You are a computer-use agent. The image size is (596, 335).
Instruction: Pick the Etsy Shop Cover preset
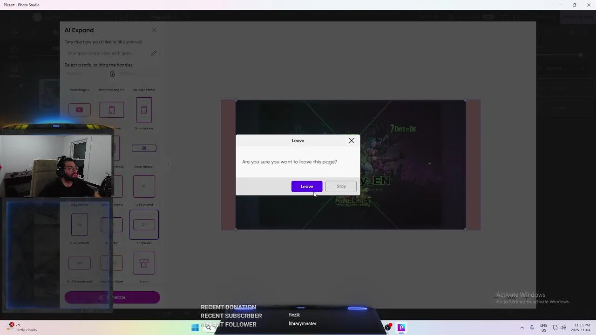pos(112,263)
